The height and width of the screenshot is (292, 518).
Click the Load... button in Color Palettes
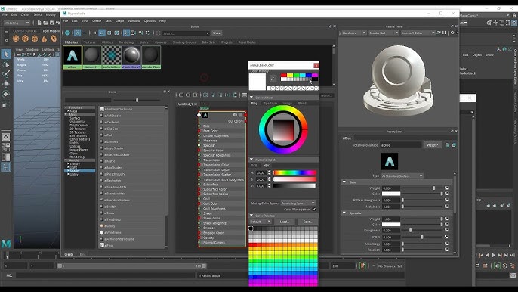(x=284, y=222)
